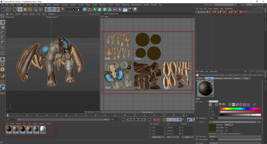Screen dimensions: 267x144
Task: Click the Undo arrow icon
Action: tap(3, 10)
